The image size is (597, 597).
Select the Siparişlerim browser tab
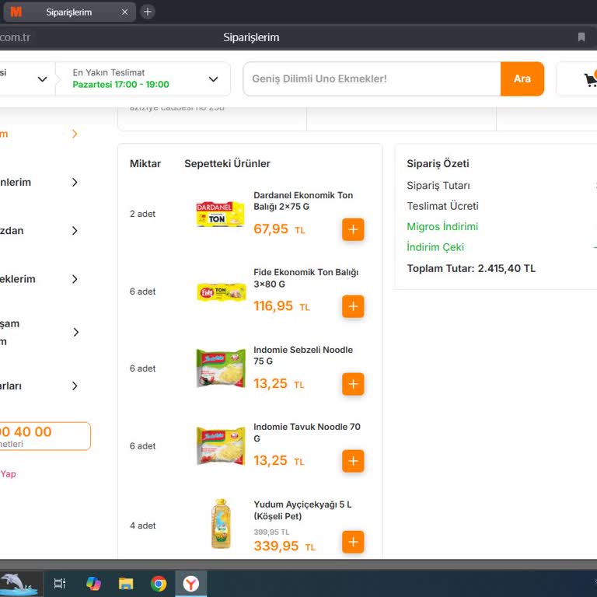pos(69,12)
